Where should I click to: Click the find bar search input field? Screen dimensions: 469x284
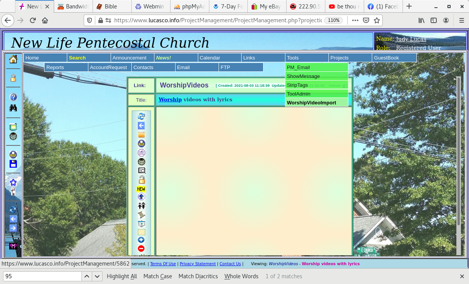pyautogui.click(x=42, y=276)
